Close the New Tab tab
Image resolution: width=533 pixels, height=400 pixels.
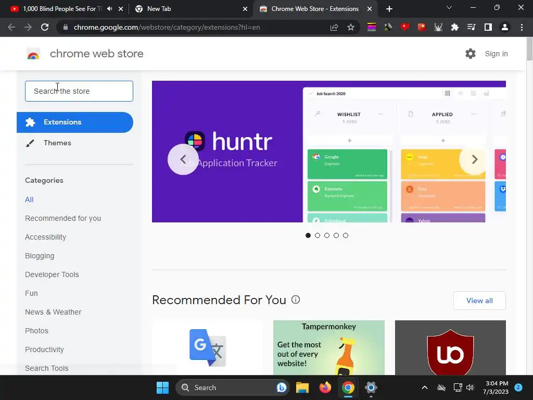(245, 9)
